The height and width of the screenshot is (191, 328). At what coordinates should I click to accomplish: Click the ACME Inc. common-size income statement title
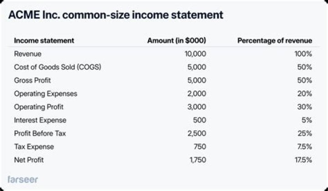point(116,15)
